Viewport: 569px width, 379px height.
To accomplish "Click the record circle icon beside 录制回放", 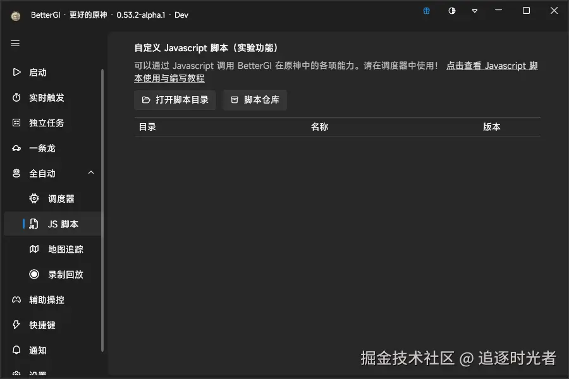I will (x=34, y=274).
